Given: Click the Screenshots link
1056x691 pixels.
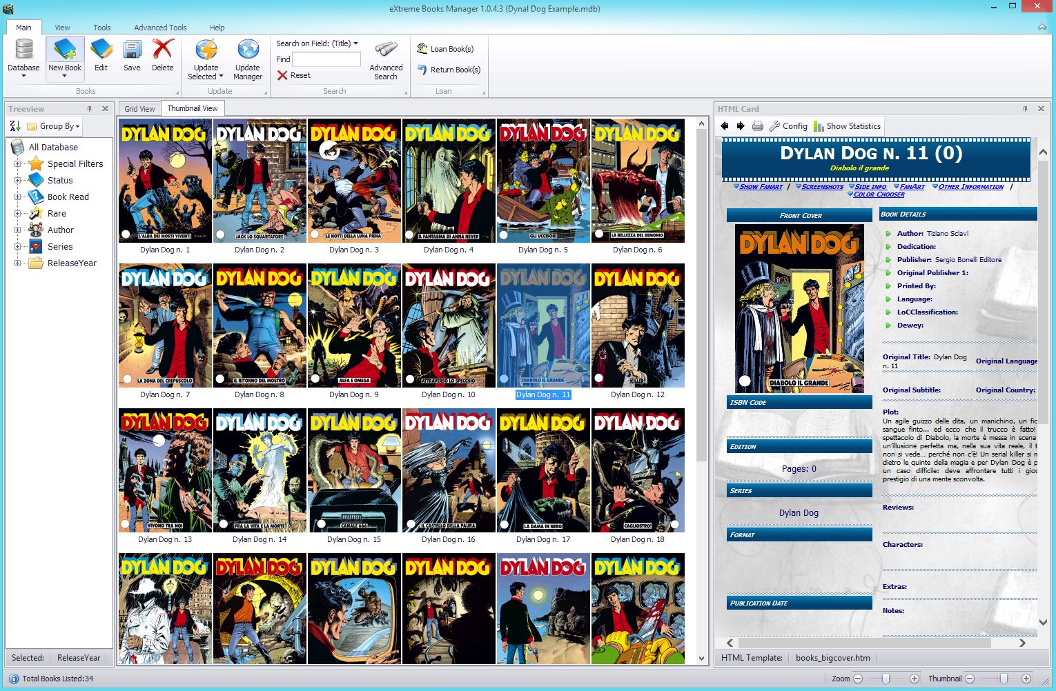Looking at the screenshot, I should click(822, 187).
